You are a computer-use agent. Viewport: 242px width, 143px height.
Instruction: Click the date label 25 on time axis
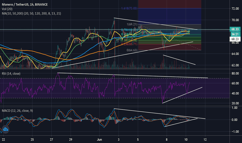coord(32,139)
